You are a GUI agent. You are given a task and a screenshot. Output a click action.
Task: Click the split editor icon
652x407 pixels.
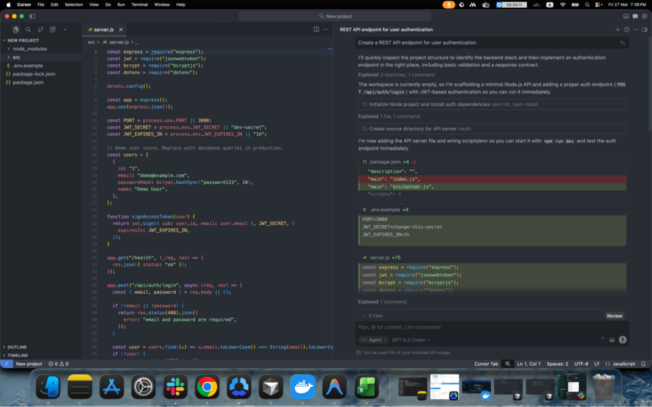pos(316,29)
